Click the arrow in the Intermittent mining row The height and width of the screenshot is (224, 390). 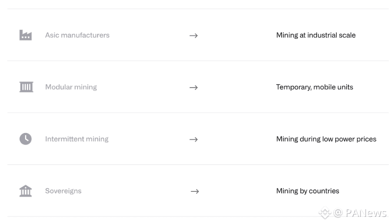pos(193,140)
